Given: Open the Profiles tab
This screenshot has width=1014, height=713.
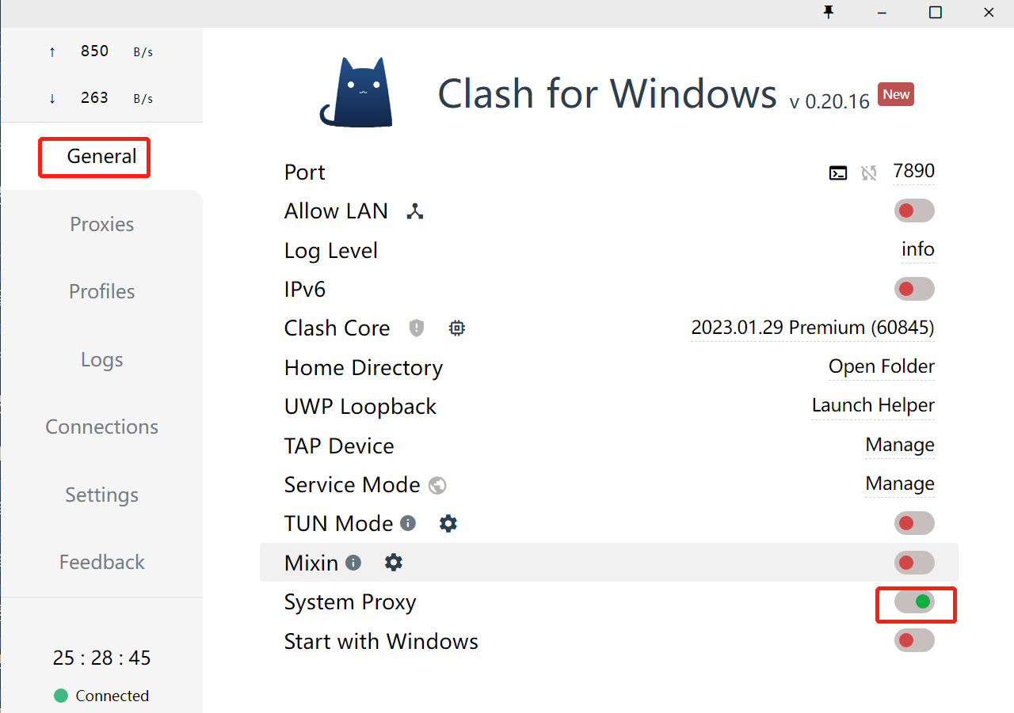Looking at the screenshot, I should (x=101, y=291).
